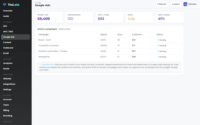Screen dimensions: 200x125
Task: Open Account page
Action: tap(7, 99)
